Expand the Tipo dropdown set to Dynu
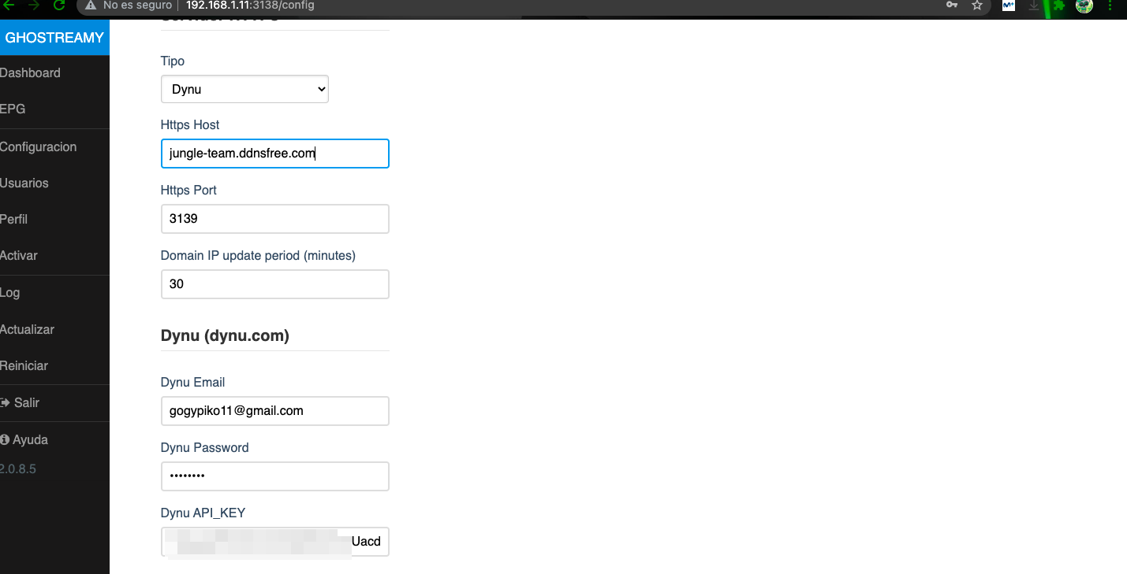The height and width of the screenshot is (574, 1127). (x=244, y=89)
